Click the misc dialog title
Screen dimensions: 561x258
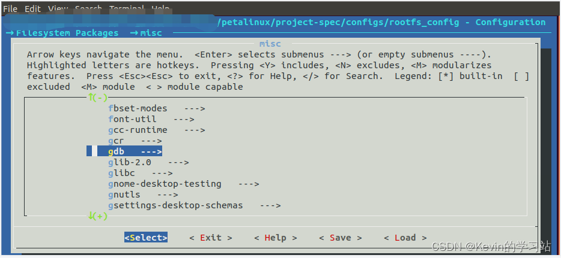click(270, 44)
